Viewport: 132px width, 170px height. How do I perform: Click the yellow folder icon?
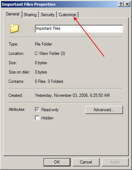tap(14, 28)
